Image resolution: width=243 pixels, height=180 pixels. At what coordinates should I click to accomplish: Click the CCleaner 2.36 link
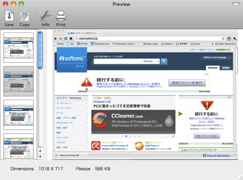[x=102, y=102]
